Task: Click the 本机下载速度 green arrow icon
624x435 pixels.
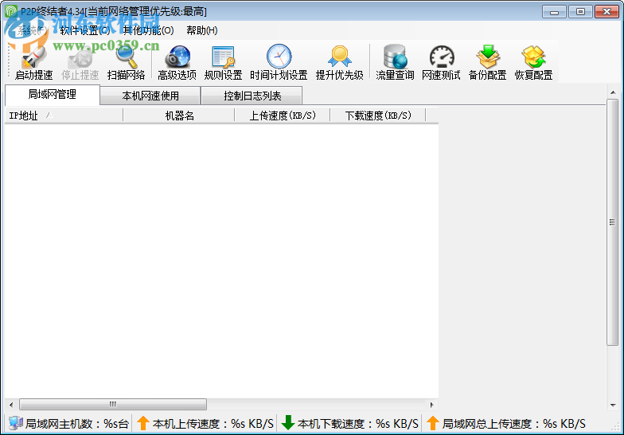Action: pyautogui.click(x=288, y=423)
